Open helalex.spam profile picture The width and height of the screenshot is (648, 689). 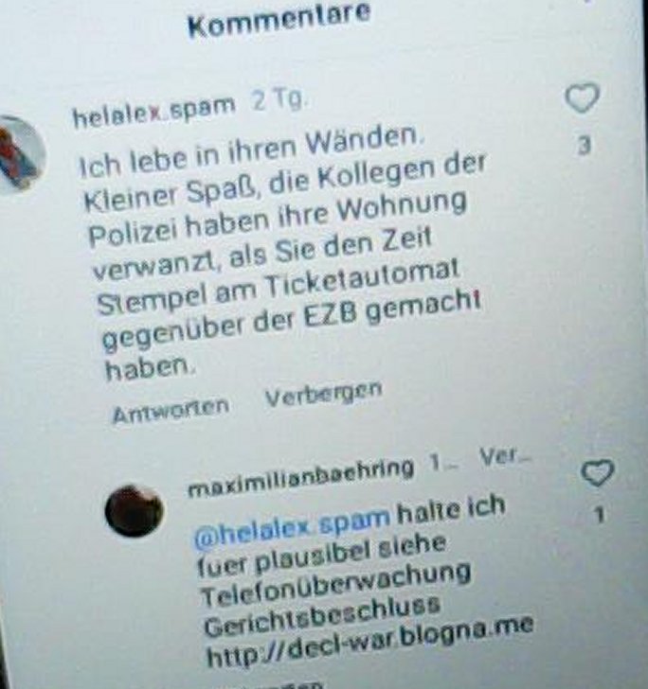click(x=19, y=154)
